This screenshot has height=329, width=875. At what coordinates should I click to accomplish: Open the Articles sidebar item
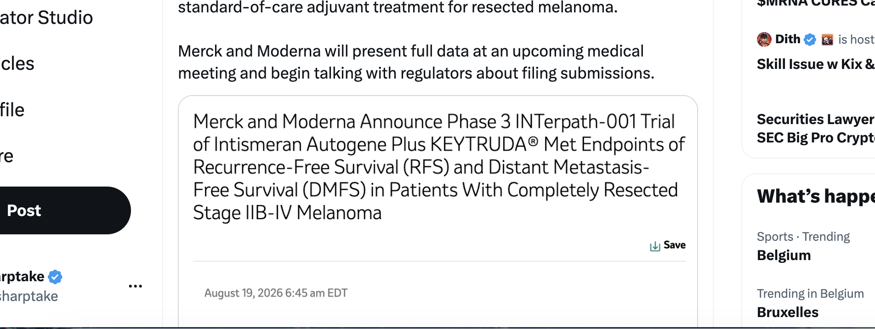click(x=17, y=63)
